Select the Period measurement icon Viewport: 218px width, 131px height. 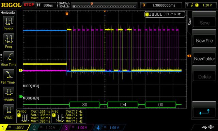click(x=9, y=21)
